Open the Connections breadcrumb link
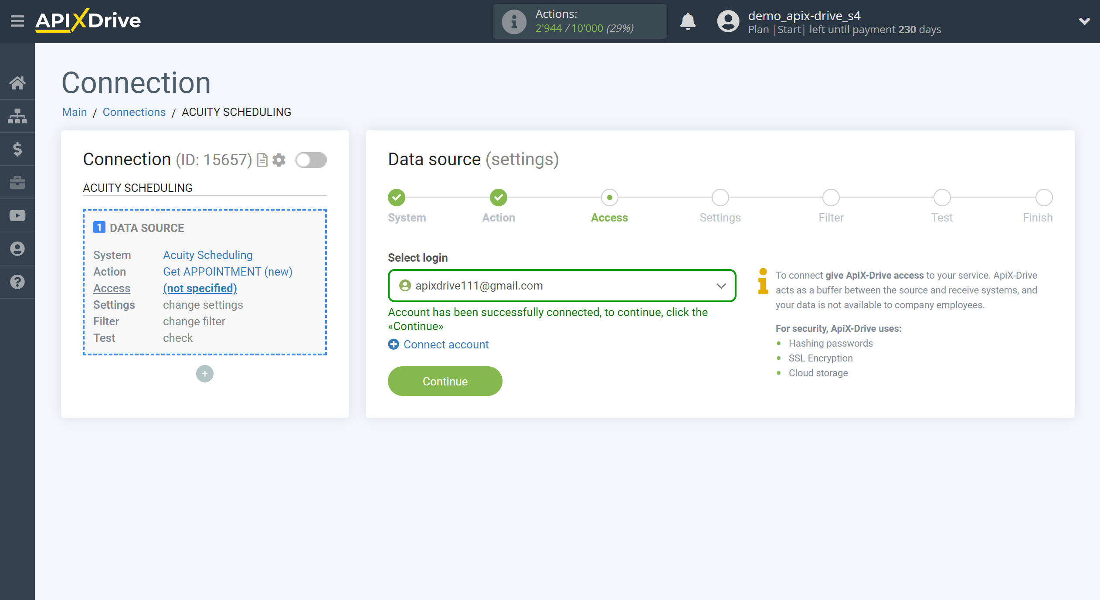Screen dimensions: 1100x600 (x=134, y=112)
